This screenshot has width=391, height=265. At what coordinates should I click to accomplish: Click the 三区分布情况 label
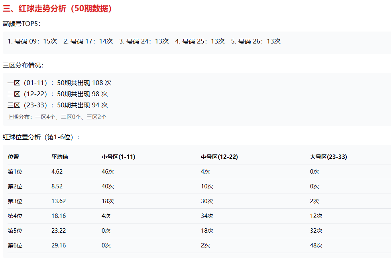23,65
